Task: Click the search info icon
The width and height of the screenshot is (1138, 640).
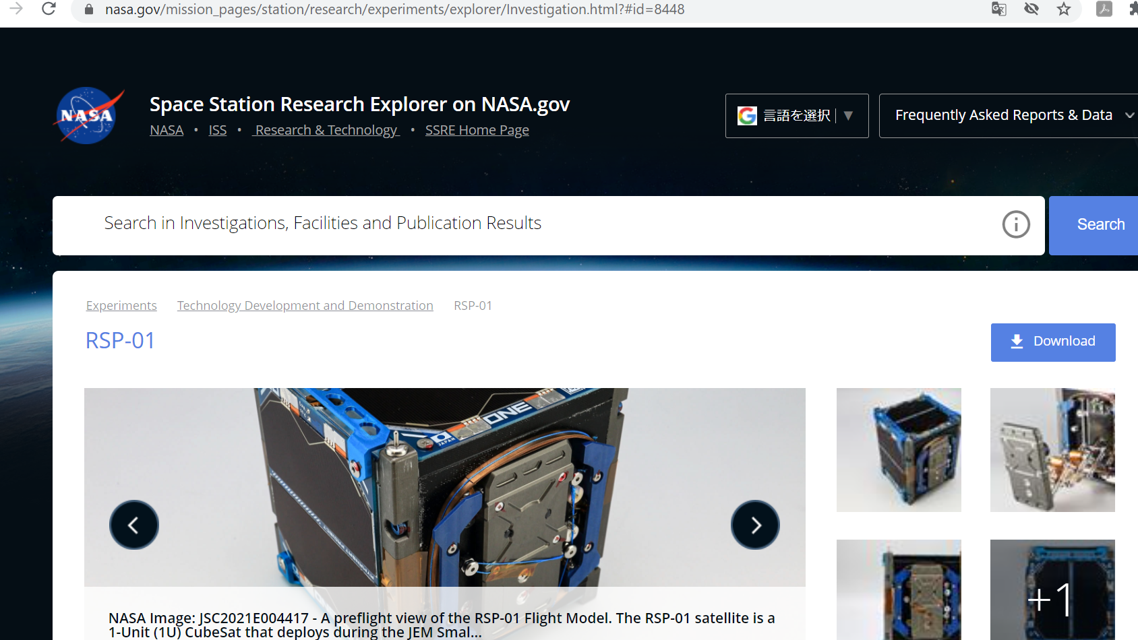Action: click(x=1016, y=224)
